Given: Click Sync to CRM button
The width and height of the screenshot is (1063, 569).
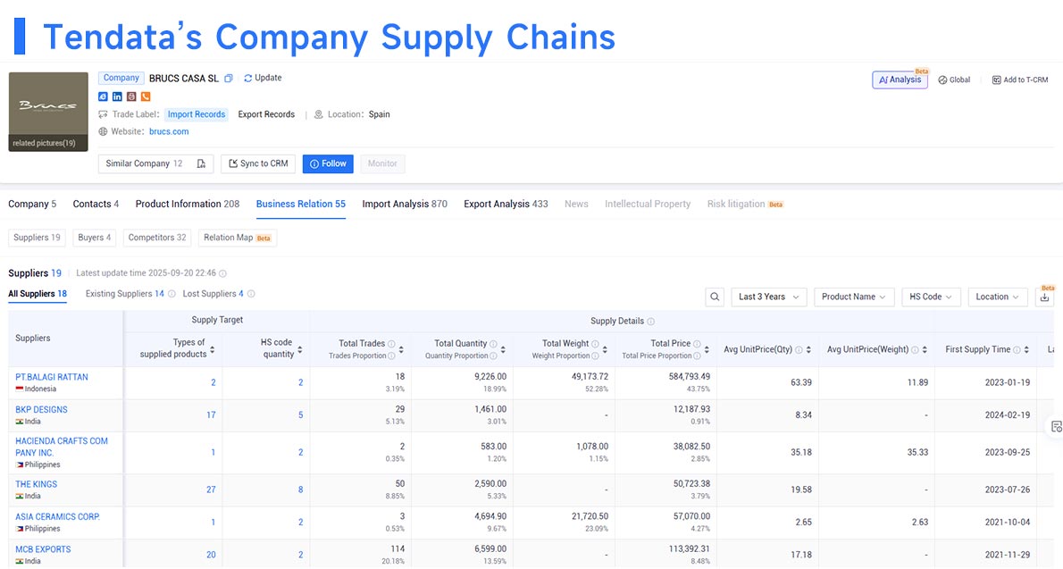Looking at the screenshot, I should coord(258,163).
